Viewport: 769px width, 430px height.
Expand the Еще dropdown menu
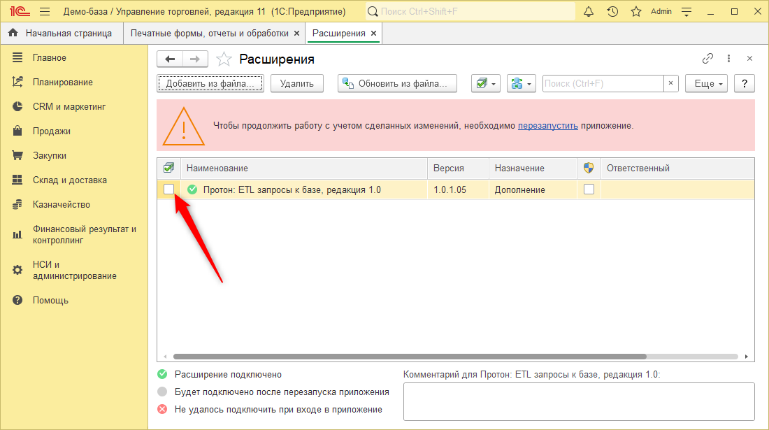pos(706,83)
